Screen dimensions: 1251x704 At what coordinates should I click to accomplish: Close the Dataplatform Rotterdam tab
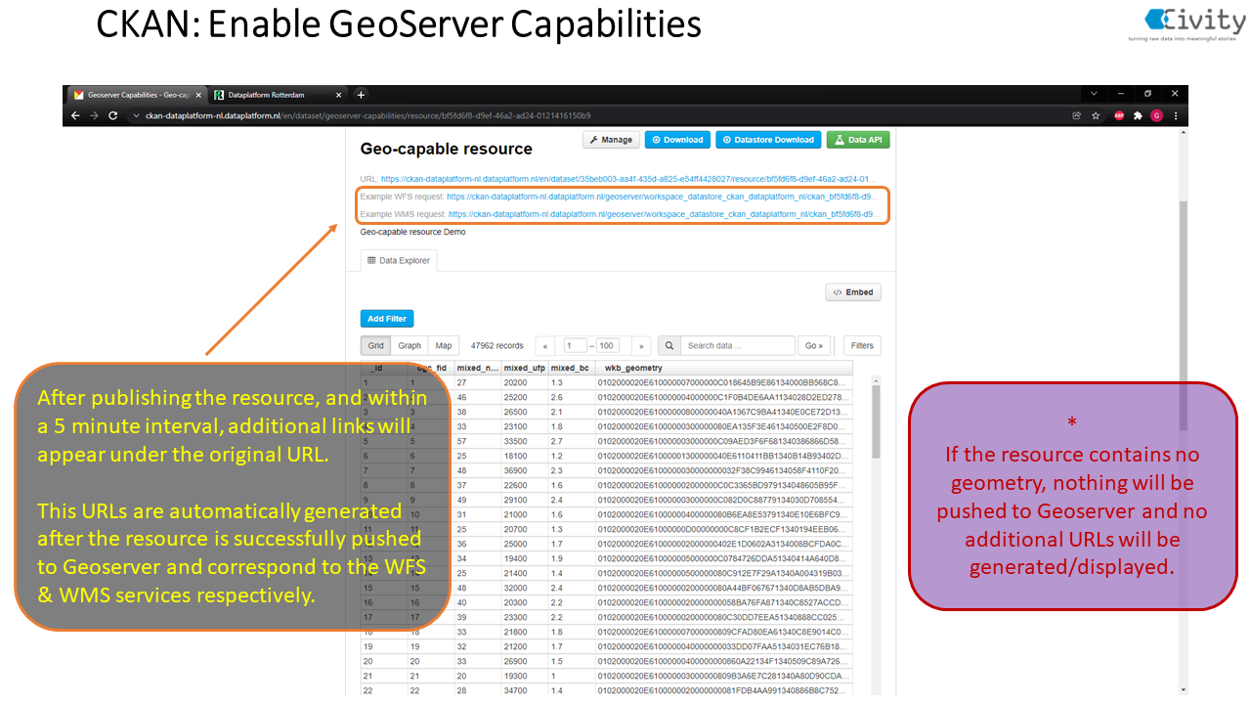point(339,95)
